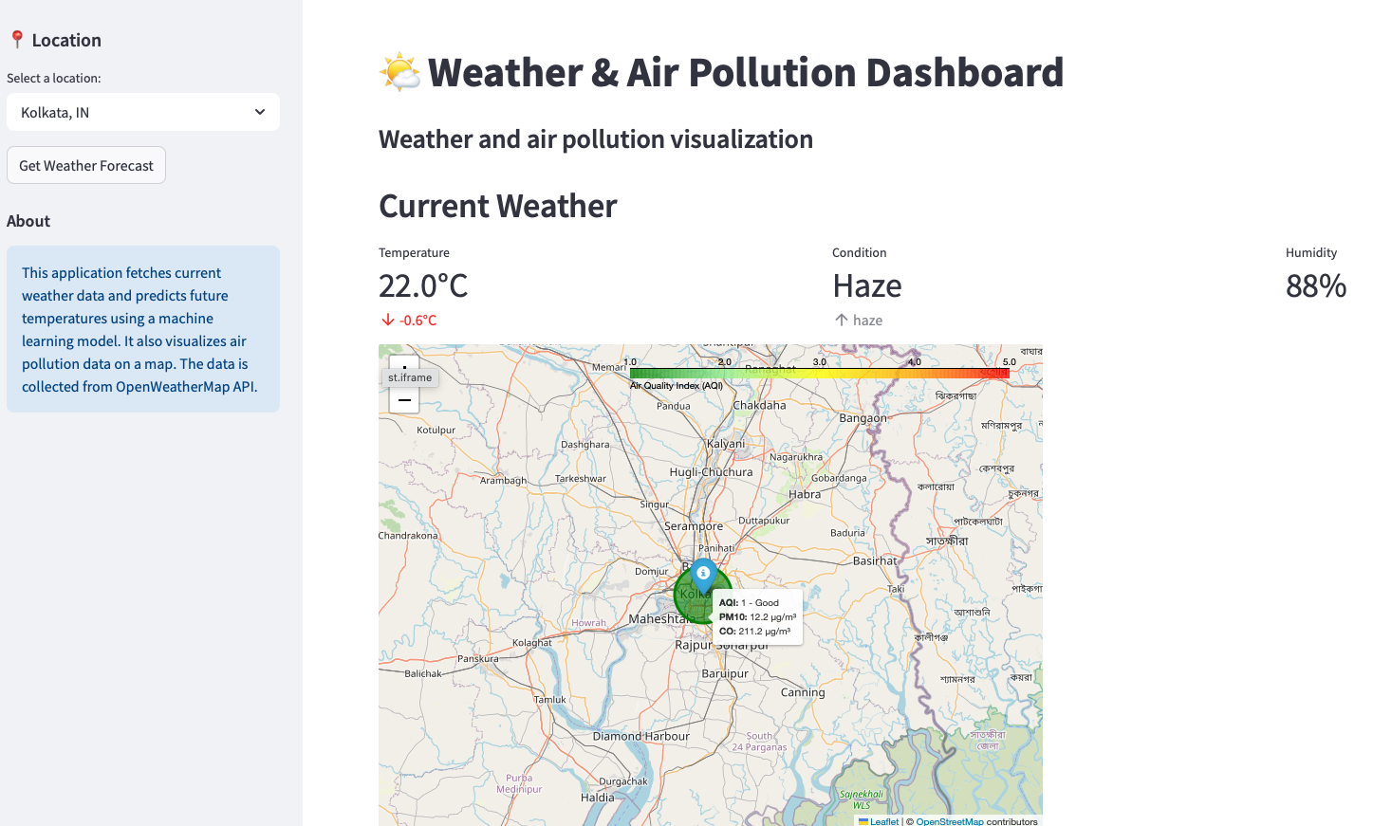Image resolution: width=1373 pixels, height=826 pixels.
Task: Click the Baruipur map label
Action: (725, 673)
